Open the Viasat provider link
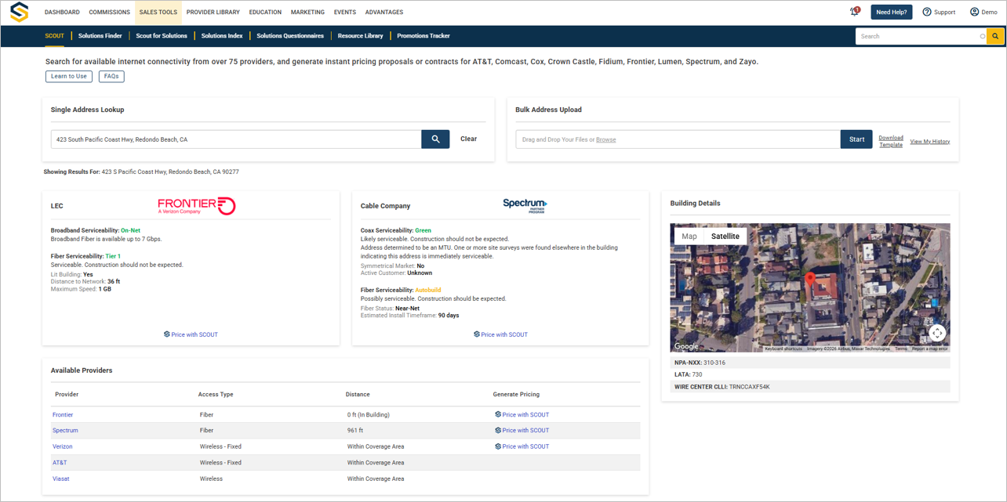Viewport: 1007px width, 502px height. coord(61,479)
